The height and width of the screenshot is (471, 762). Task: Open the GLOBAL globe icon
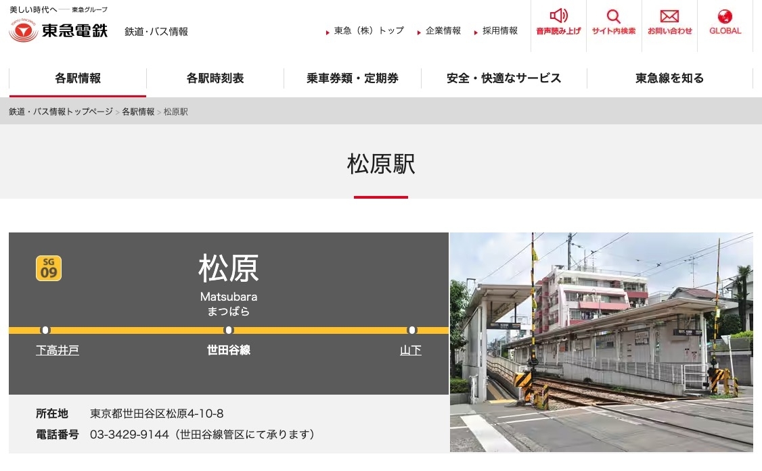pos(724,15)
